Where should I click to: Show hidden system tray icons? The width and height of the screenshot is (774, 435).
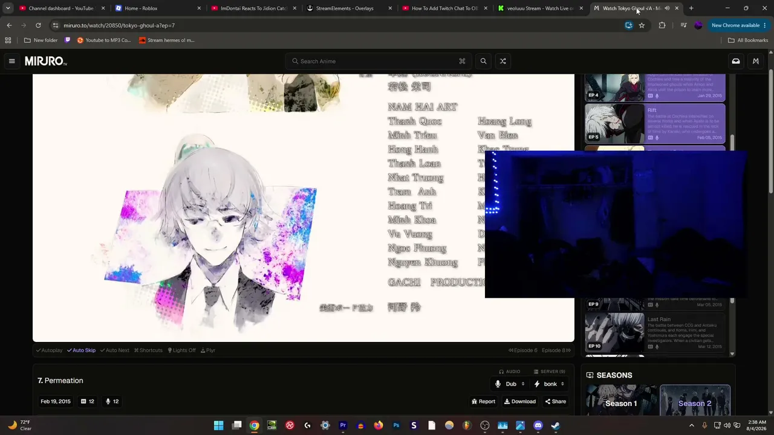[x=692, y=425]
